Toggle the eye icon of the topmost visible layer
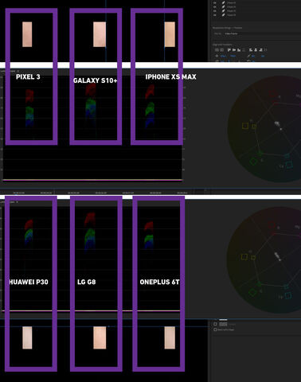 tap(215, 3)
